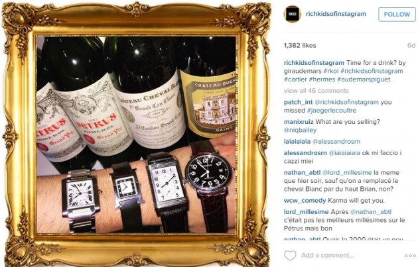Click the framed watches and wine photo
This screenshot has height=267, width=418.
click(136, 135)
